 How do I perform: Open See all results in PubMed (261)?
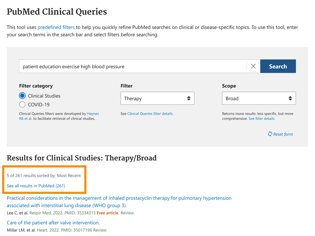36,186
